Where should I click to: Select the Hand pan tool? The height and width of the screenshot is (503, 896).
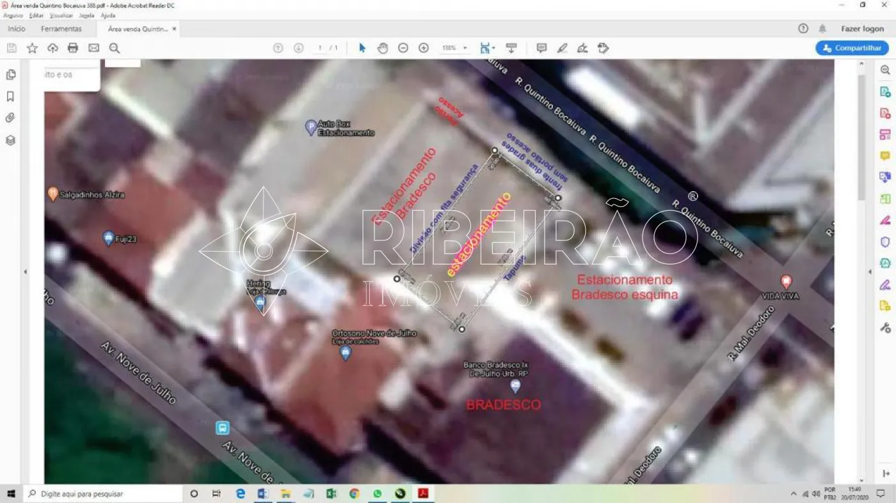(x=383, y=48)
